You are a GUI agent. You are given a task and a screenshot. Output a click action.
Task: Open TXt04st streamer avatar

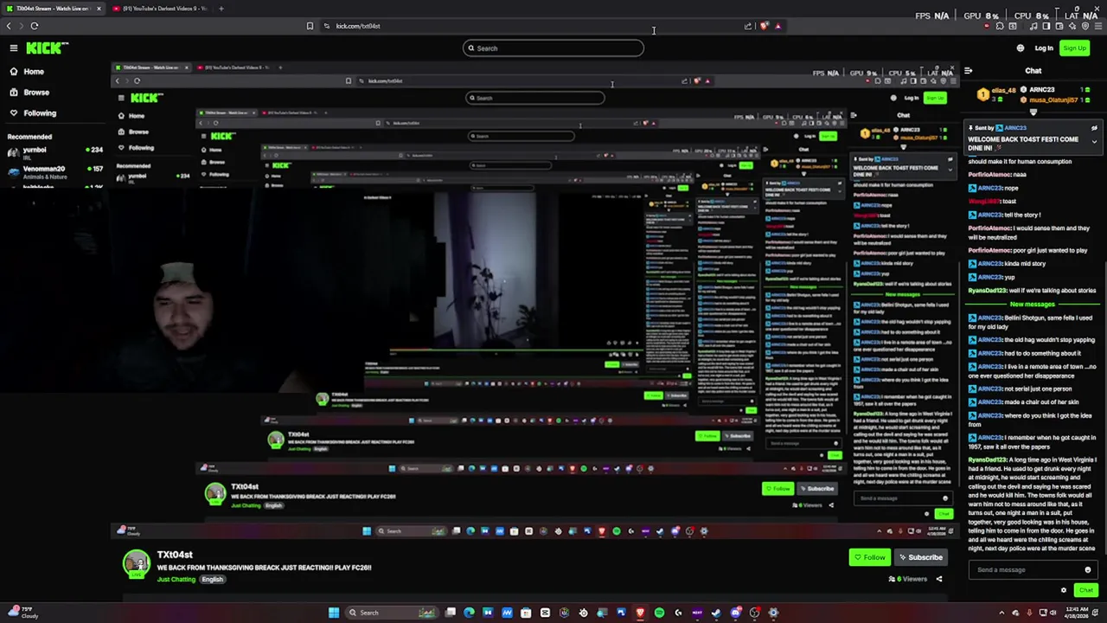click(x=136, y=565)
